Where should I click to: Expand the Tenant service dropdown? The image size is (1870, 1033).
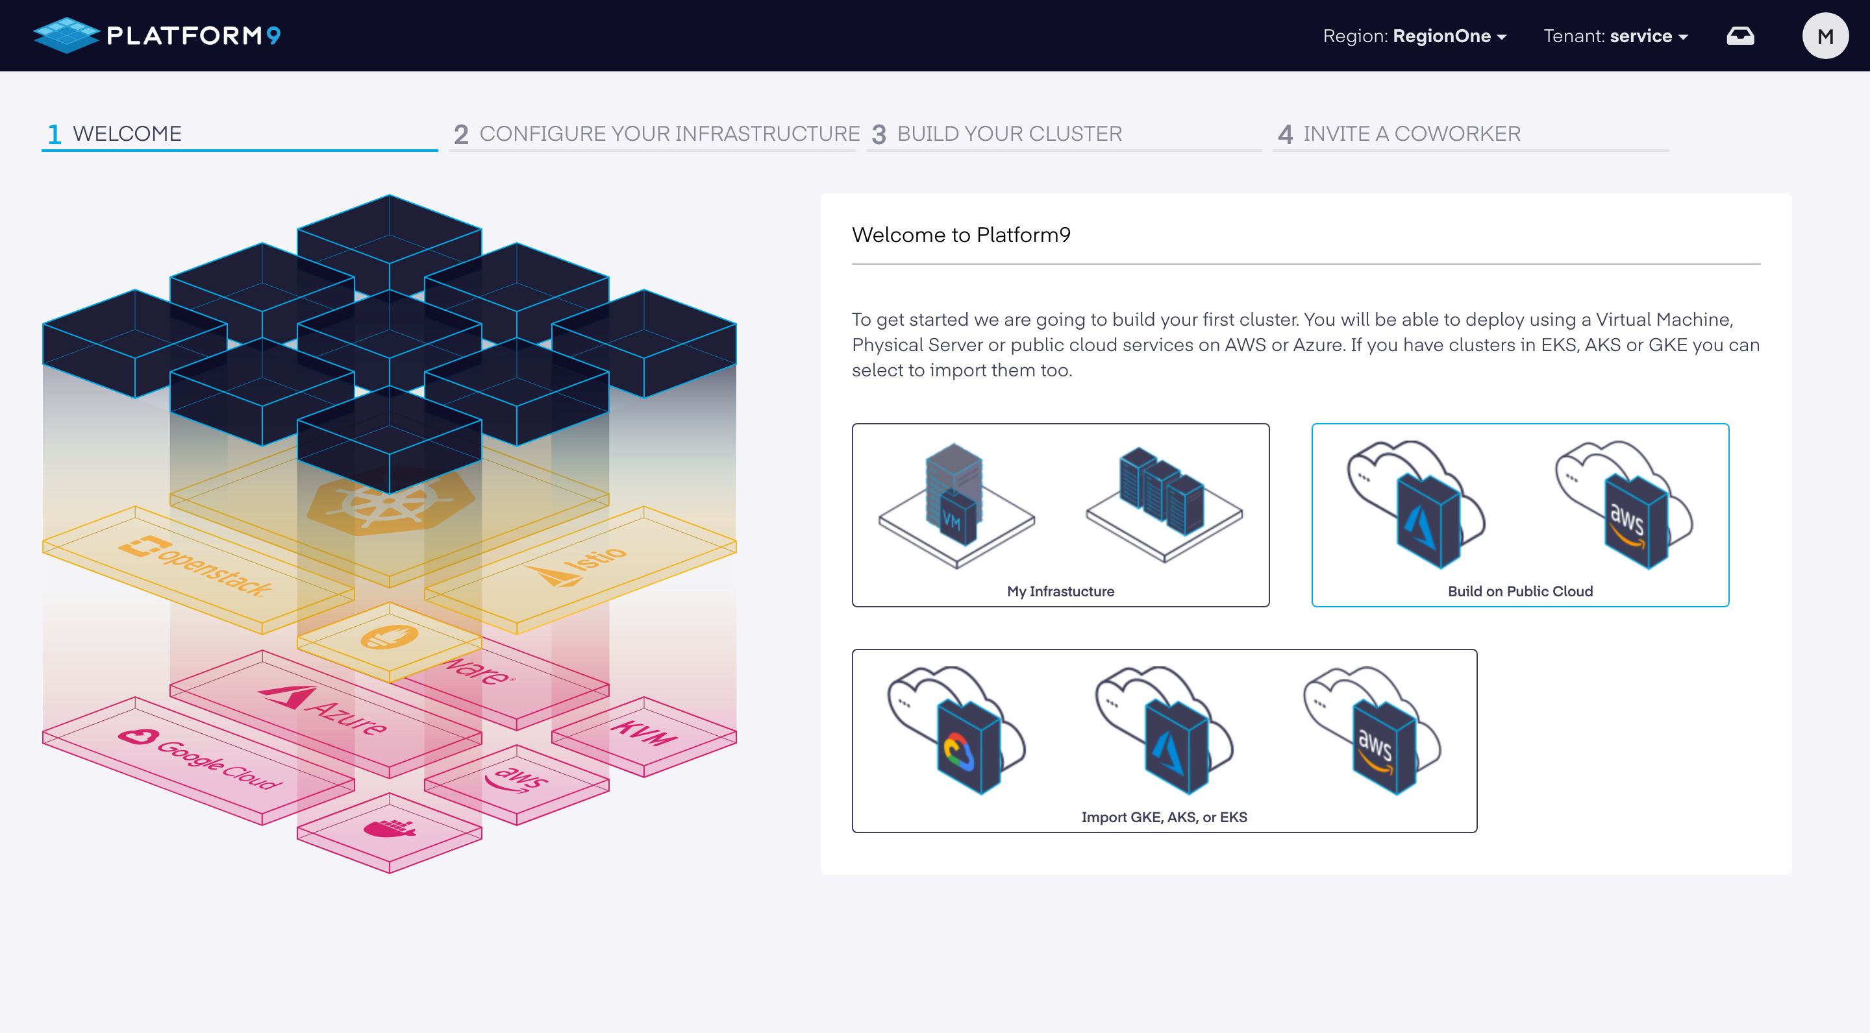pyautogui.click(x=1614, y=36)
